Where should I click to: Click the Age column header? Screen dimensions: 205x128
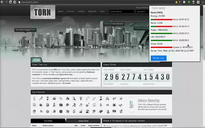76,125
